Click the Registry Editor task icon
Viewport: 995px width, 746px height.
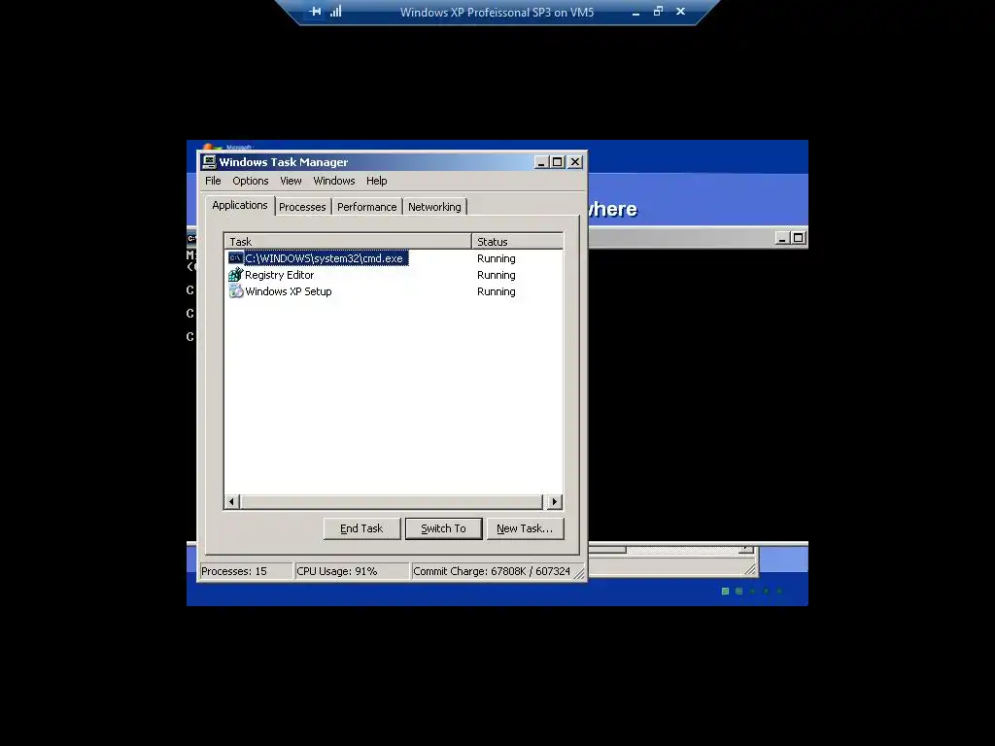pos(235,275)
